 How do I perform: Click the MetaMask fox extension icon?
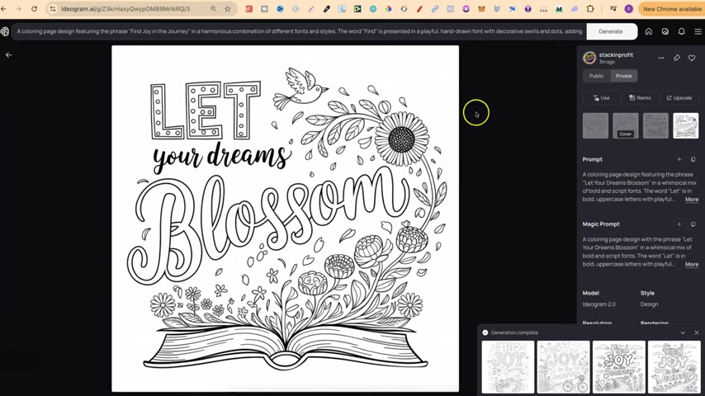tap(481, 8)
